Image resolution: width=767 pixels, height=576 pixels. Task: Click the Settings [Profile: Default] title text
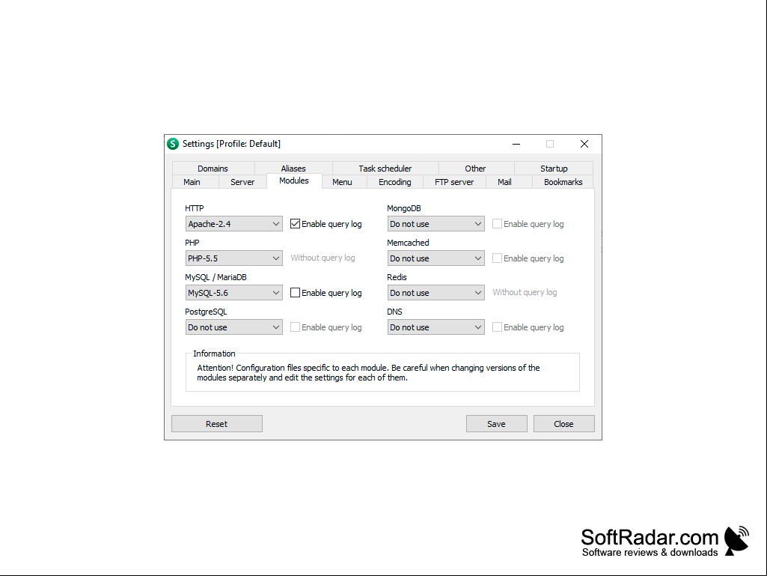[231, 144]
